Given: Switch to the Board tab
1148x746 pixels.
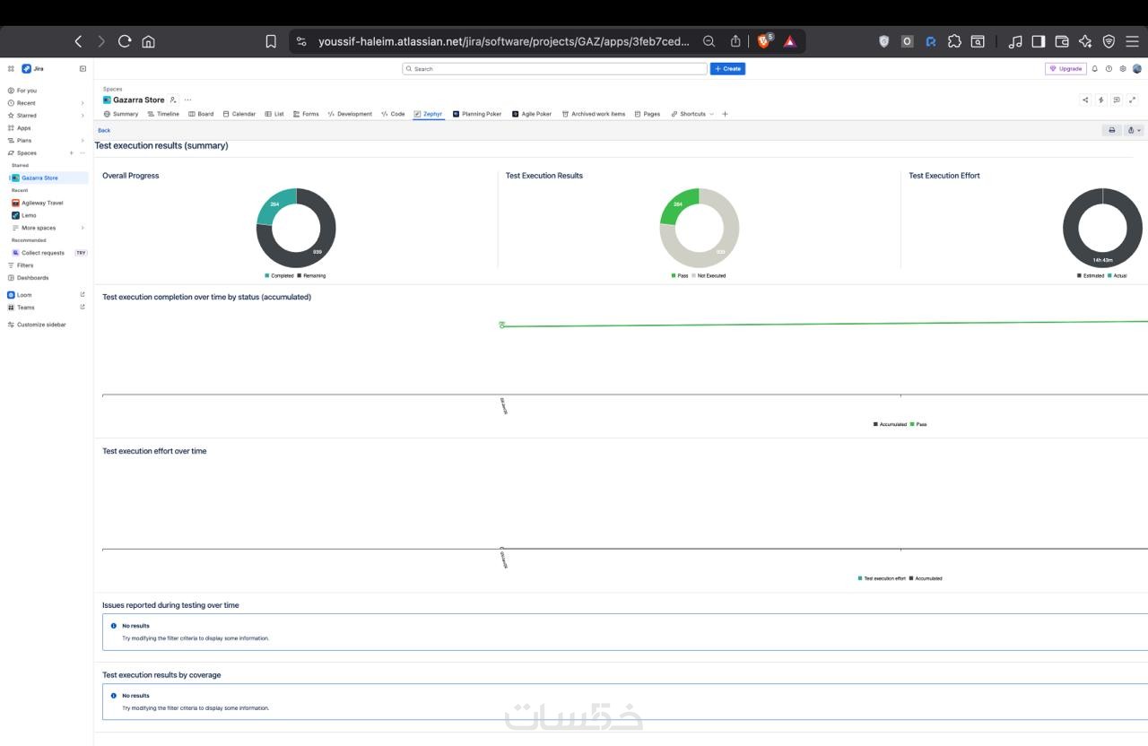Looking at the screenshot, I should pos(201,114).
